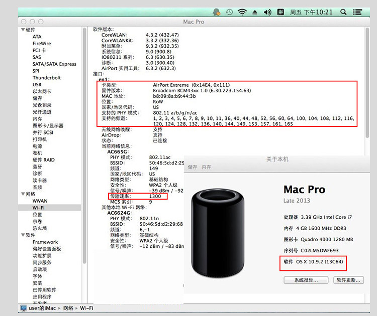Open Time Machine menu icon
Image resolution: width=377 pixels, height=316 pixels.
[229, 12]
